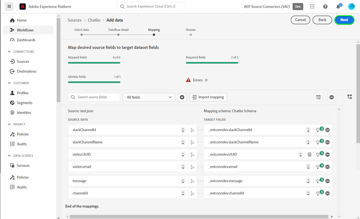Open Services in sidebar

tap(23, 166)
